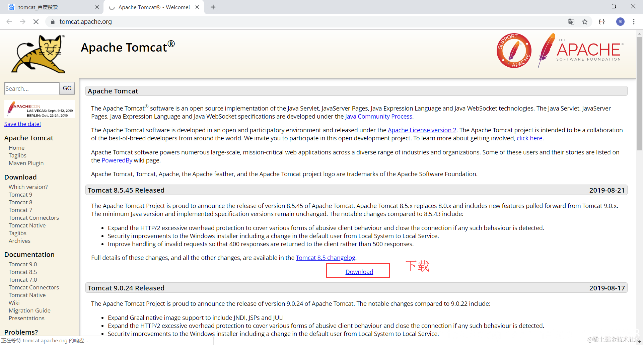Open Taglibs under Download section
643x345 pixels.
coord(17,233)
